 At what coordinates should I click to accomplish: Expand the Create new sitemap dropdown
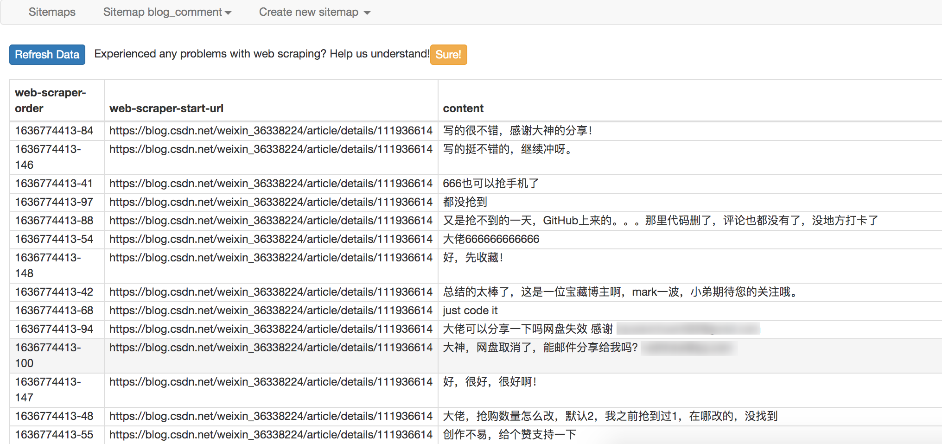[x=315, y=12]
